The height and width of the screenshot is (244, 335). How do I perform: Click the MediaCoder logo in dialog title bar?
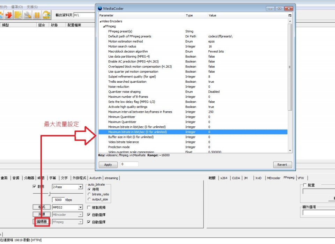pos(100,8)
